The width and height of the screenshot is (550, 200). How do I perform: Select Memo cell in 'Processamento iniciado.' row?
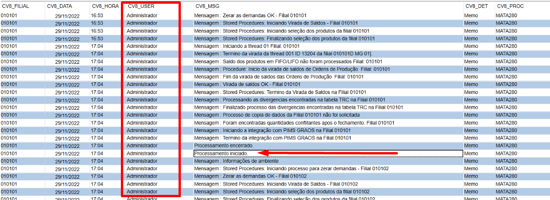tap(471, 153)
